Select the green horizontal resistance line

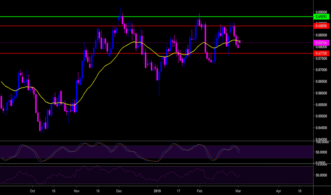pyautogui.click(x=157, y=16)
